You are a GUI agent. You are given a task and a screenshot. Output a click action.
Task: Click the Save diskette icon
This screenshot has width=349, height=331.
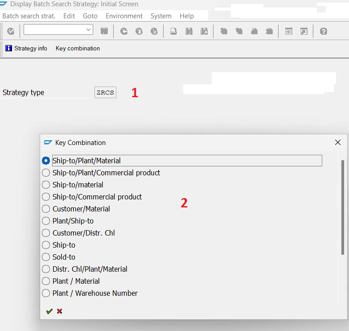[x=104, y=31]
